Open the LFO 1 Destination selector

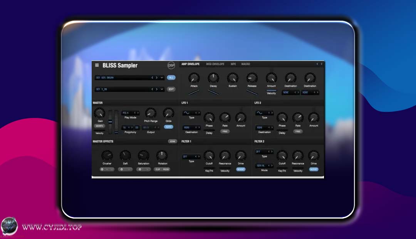point(191,128)
